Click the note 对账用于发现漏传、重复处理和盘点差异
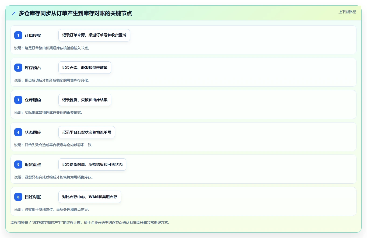 52,209
